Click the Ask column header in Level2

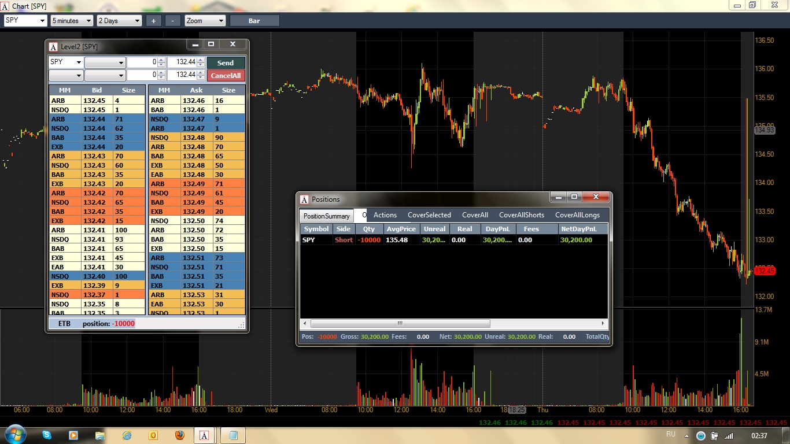tap(197, 90)
